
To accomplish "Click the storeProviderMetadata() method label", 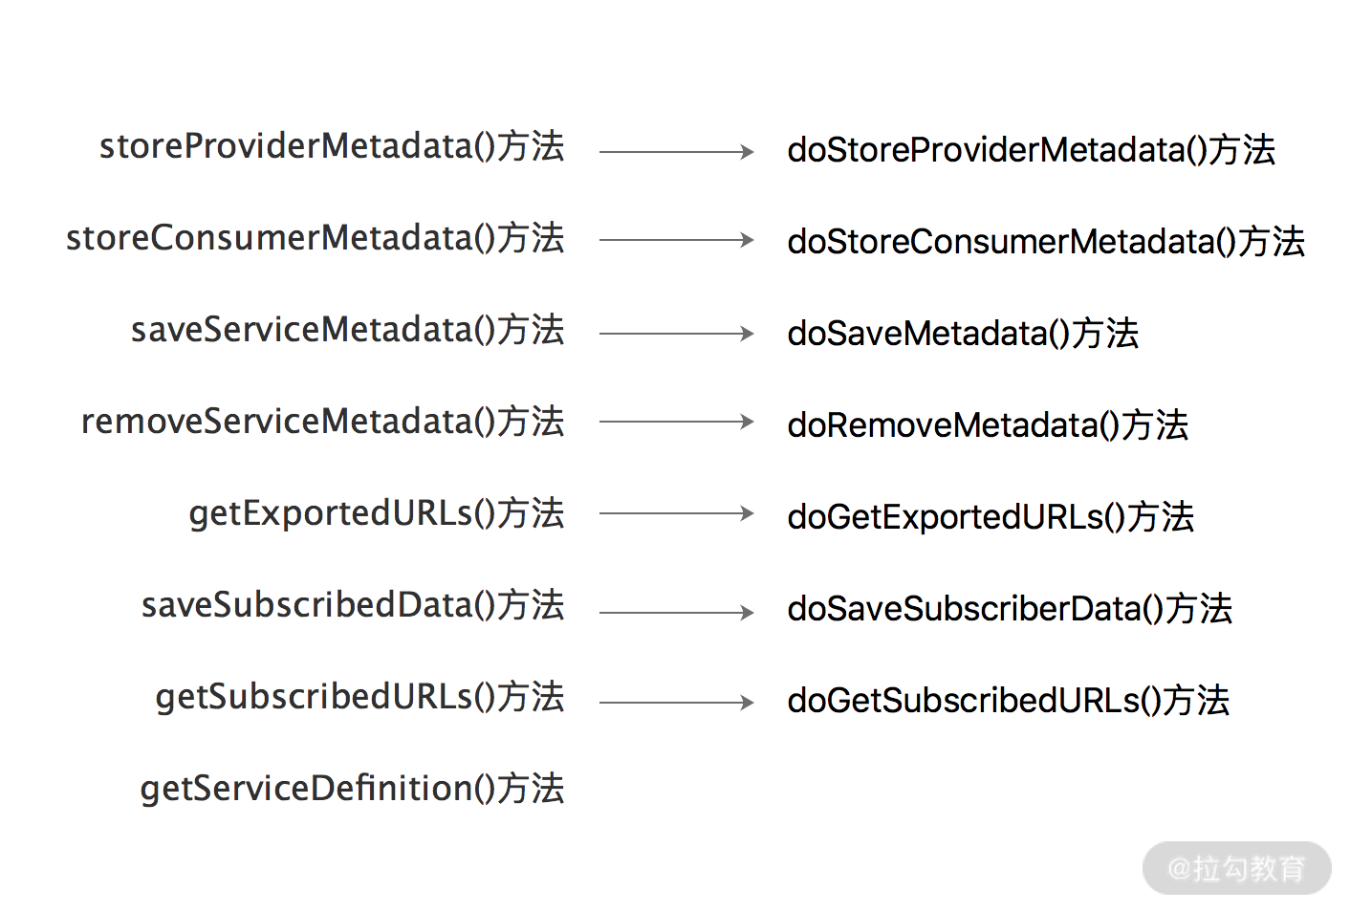I will pyautogui.click(x=332, y=146).
